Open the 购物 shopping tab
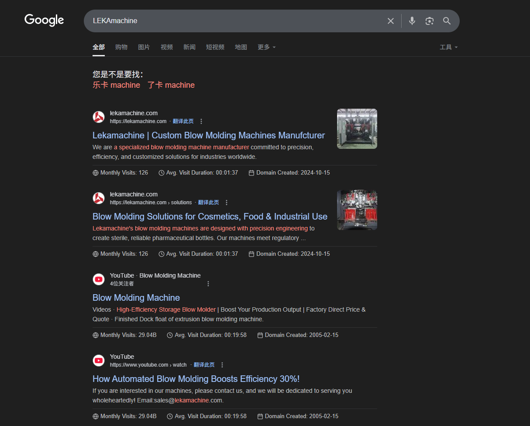Screen dimensions: 530x426 coord(121,47)
